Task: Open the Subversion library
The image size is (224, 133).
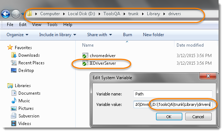Action: pyautogui.click(x=29, y=116)
